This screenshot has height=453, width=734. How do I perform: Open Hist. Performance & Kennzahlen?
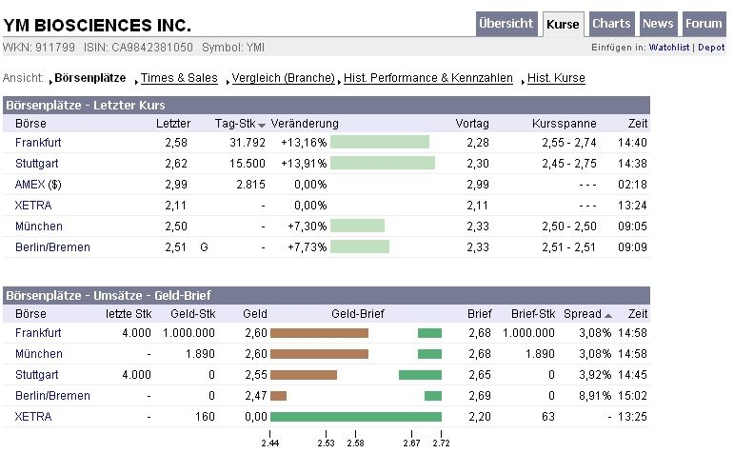(427, 78)
